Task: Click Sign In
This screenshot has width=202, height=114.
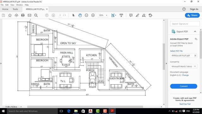Action: pyautogui.click(x=194, y=9)
